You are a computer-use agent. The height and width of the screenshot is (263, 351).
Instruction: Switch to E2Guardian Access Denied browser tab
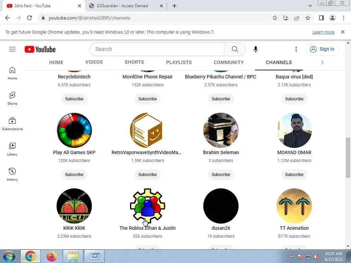pos(122,6)
